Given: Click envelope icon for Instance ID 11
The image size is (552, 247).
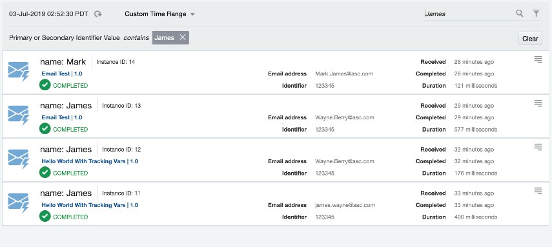Looking at the screenshot, I should coord(19,203).
